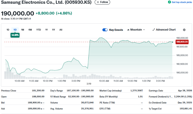Click the Samsung Electronics Co., Ltd. title
The height and width of the screenshot is (114, 193).
pyautogui.click(x=46, y=2)
